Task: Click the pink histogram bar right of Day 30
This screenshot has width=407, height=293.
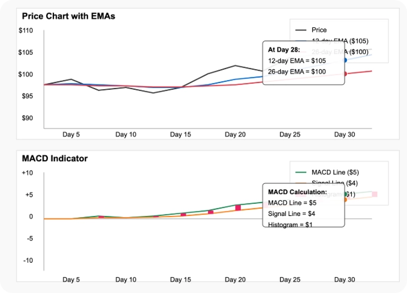Action: [x=374, y=194]
